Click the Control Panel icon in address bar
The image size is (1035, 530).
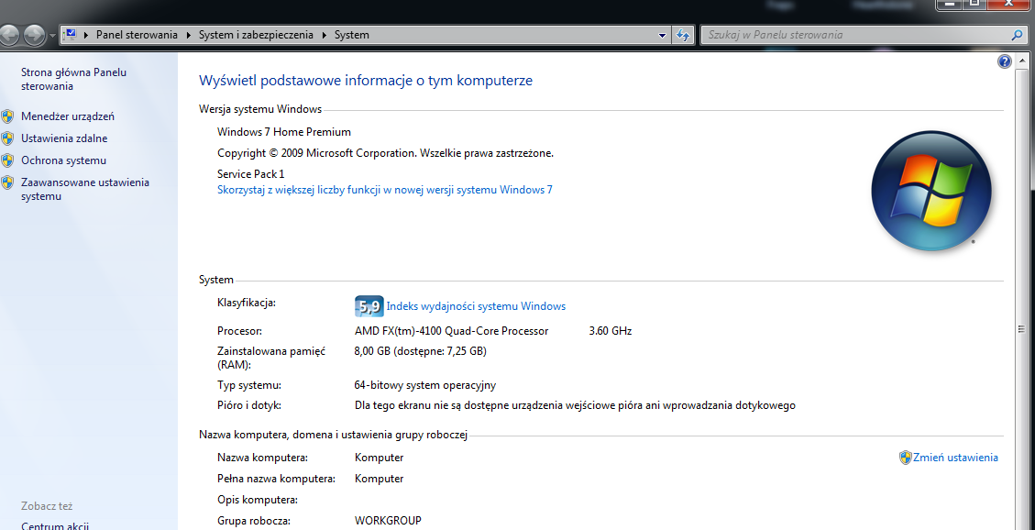click(72, 34)
